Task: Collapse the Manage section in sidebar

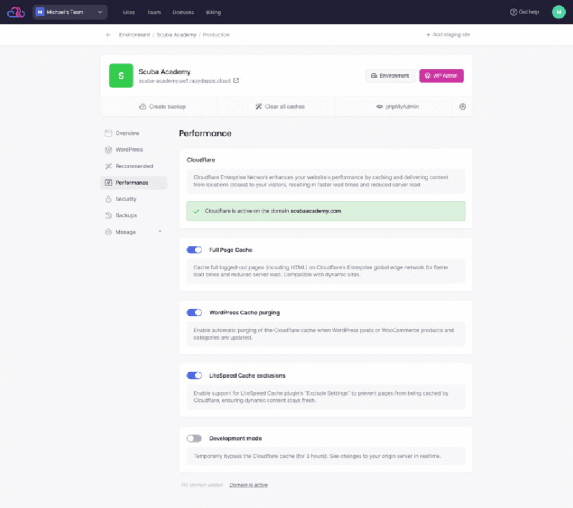Action: (x=158, y=231)
